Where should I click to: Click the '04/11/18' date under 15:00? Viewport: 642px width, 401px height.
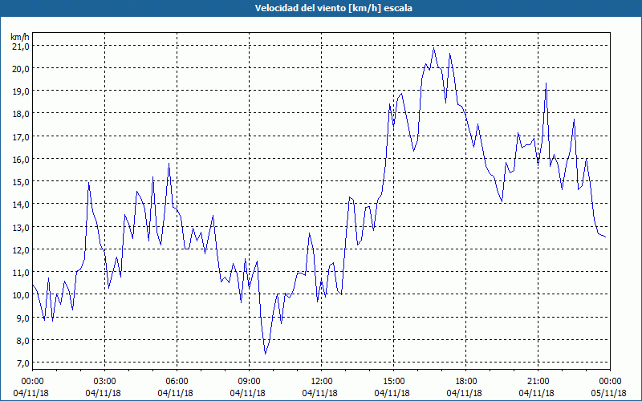coord(392,393)
